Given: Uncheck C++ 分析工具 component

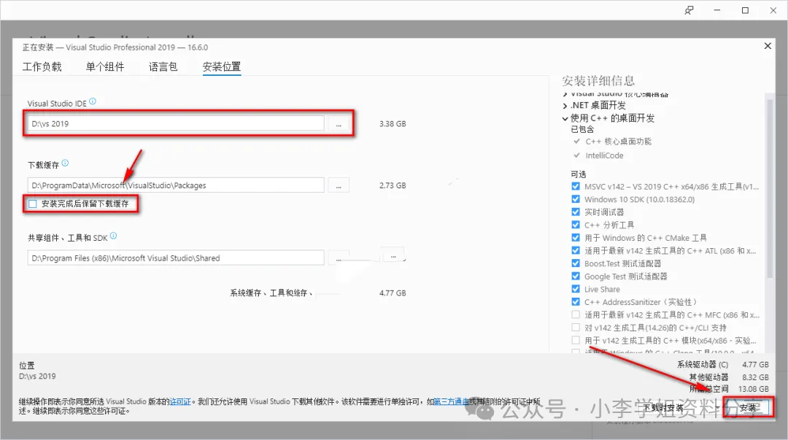Looking at the screenshot, I should [x=576, y=225].
